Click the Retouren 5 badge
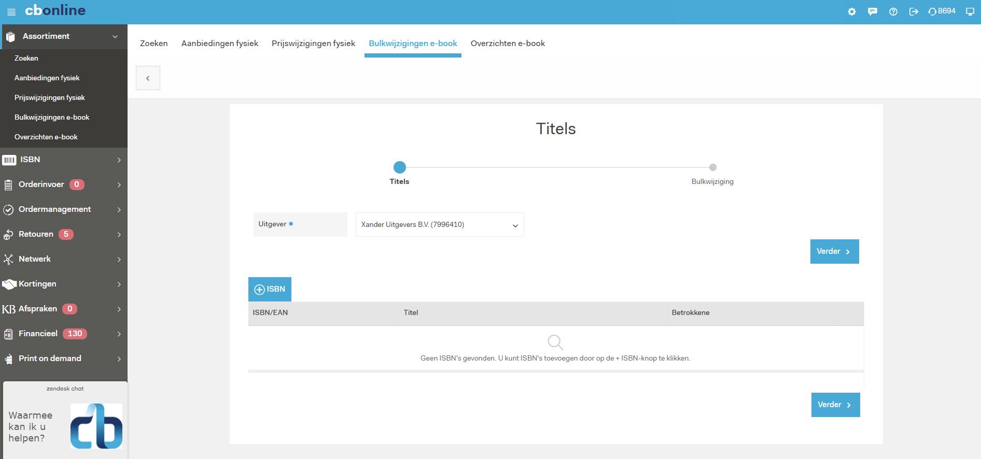 pos(66,234)
